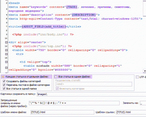Collapse the <tr> code block
Screen dimensions: 146x117
pyautogui.click(x=6, y=54)
